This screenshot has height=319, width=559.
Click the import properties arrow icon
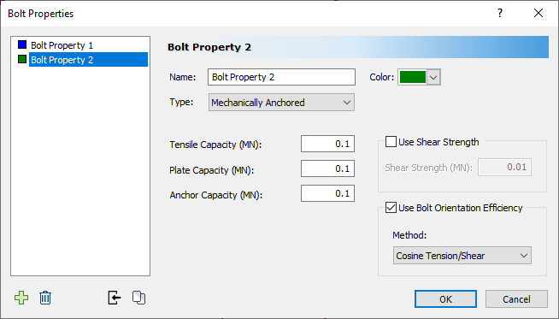coord(114,298)
